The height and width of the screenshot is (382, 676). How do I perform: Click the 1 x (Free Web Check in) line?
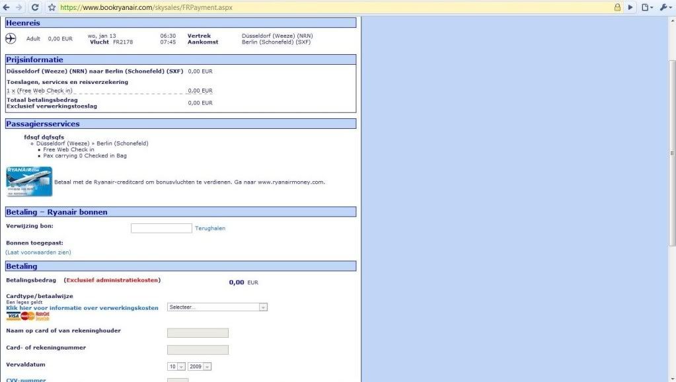(x=39, y=91)
